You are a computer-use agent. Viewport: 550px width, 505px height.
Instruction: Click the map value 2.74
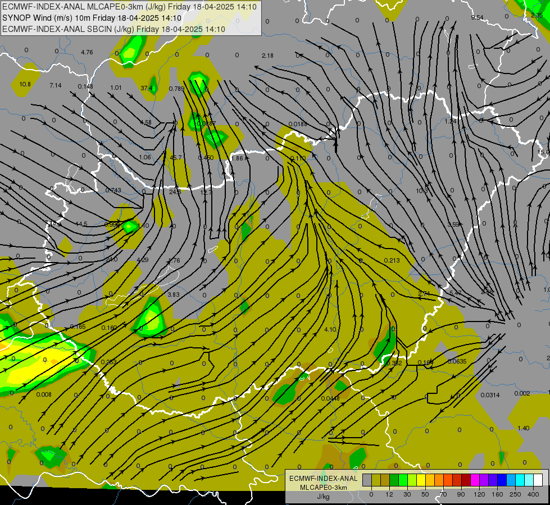[x=424, y=293]
